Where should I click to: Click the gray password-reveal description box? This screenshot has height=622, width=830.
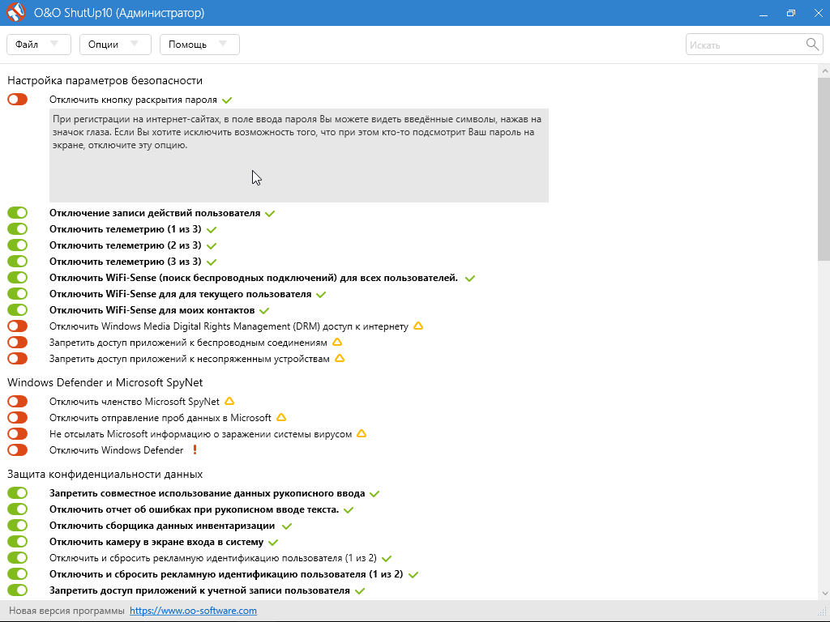pos(299,155)
